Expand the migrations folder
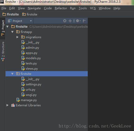Image resolution: width=134 pixels, height=131 pixels. (17, 37)
